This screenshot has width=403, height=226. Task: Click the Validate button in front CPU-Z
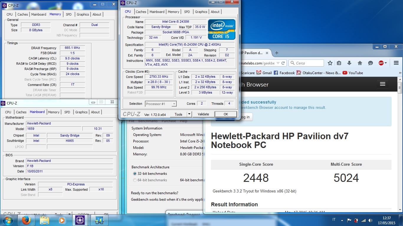(203, 114)
